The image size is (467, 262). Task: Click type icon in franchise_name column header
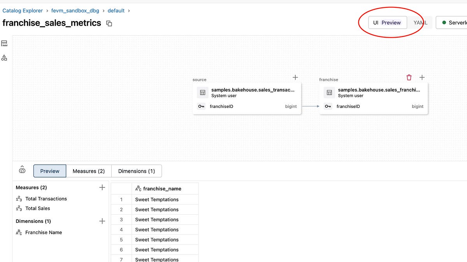click(138, 189)
